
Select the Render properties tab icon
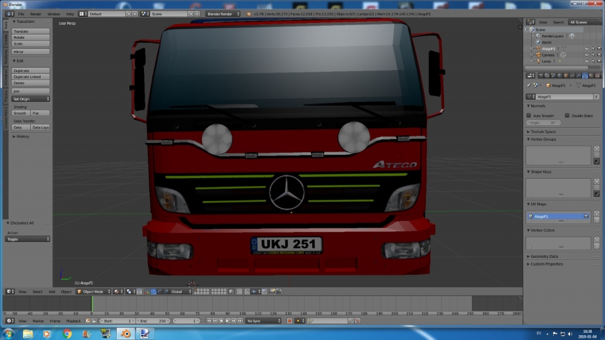pyautogui.click(x=540, y=75)
